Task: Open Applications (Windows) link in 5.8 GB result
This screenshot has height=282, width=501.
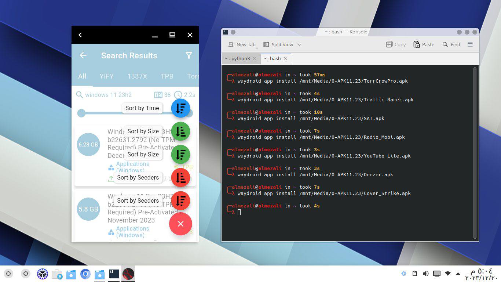Action: [x=132, y=232]
